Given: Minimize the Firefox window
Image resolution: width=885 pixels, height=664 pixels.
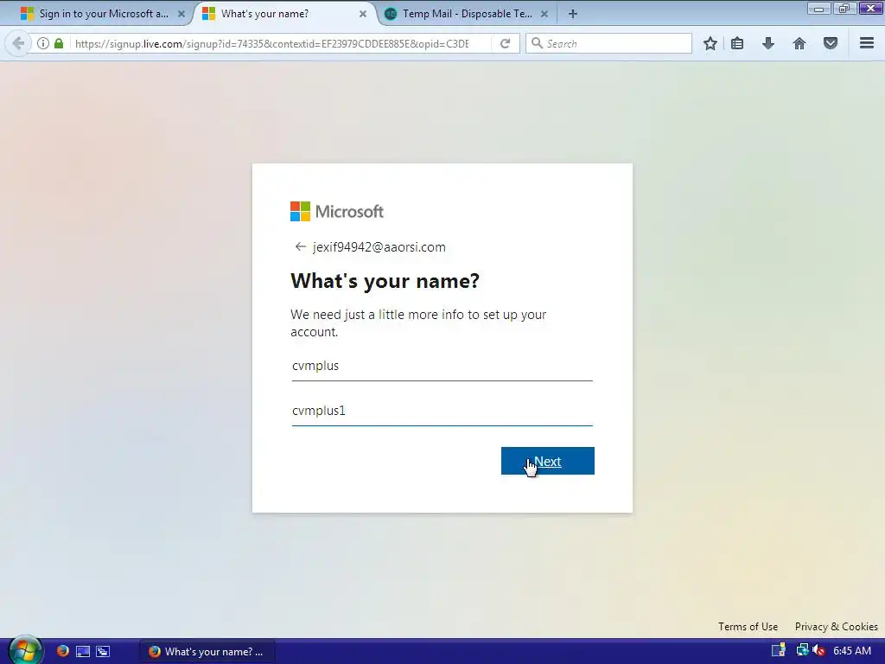Looking at the screenshot, I should click(818, 9).
